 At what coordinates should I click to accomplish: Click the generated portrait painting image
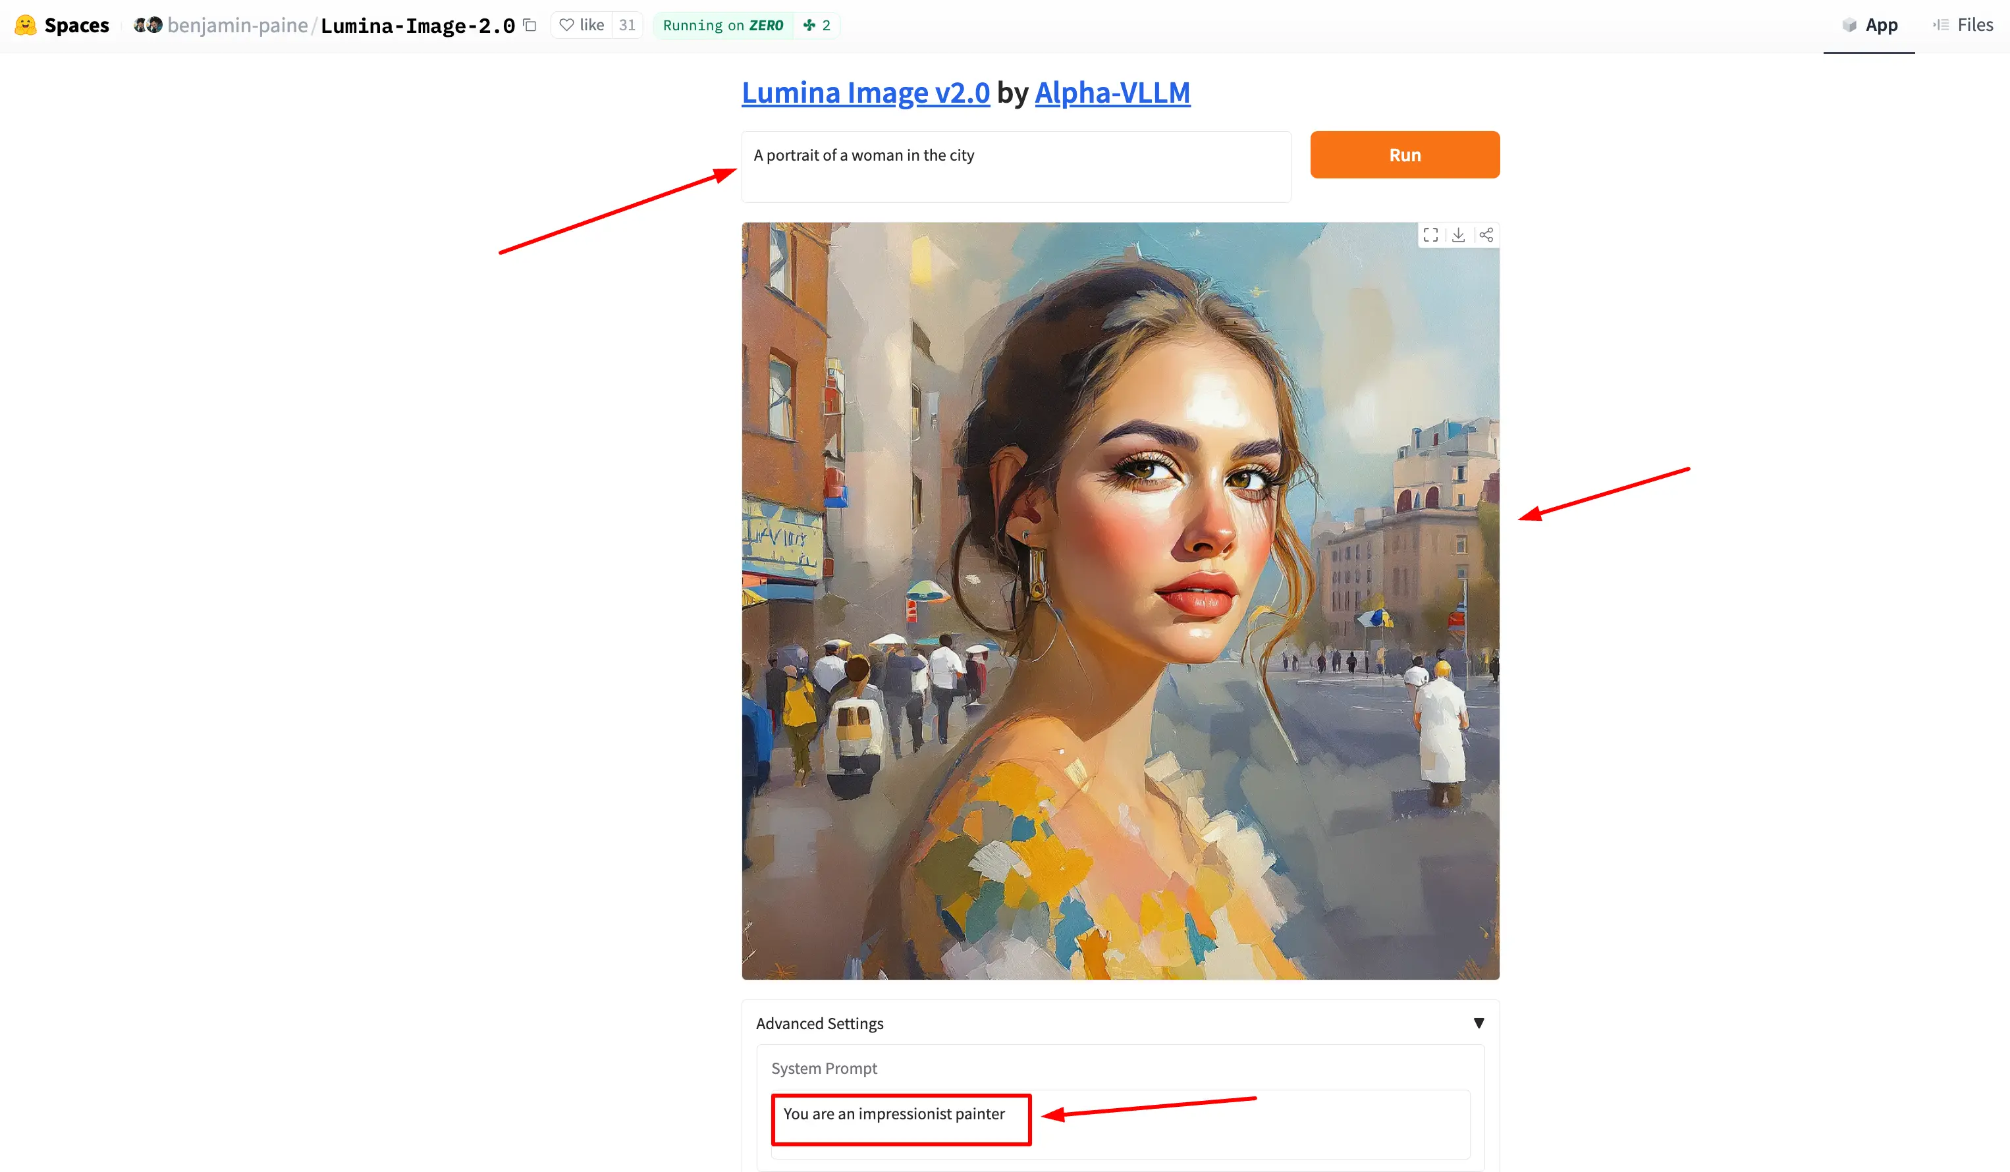click(x=1120, y=600)
